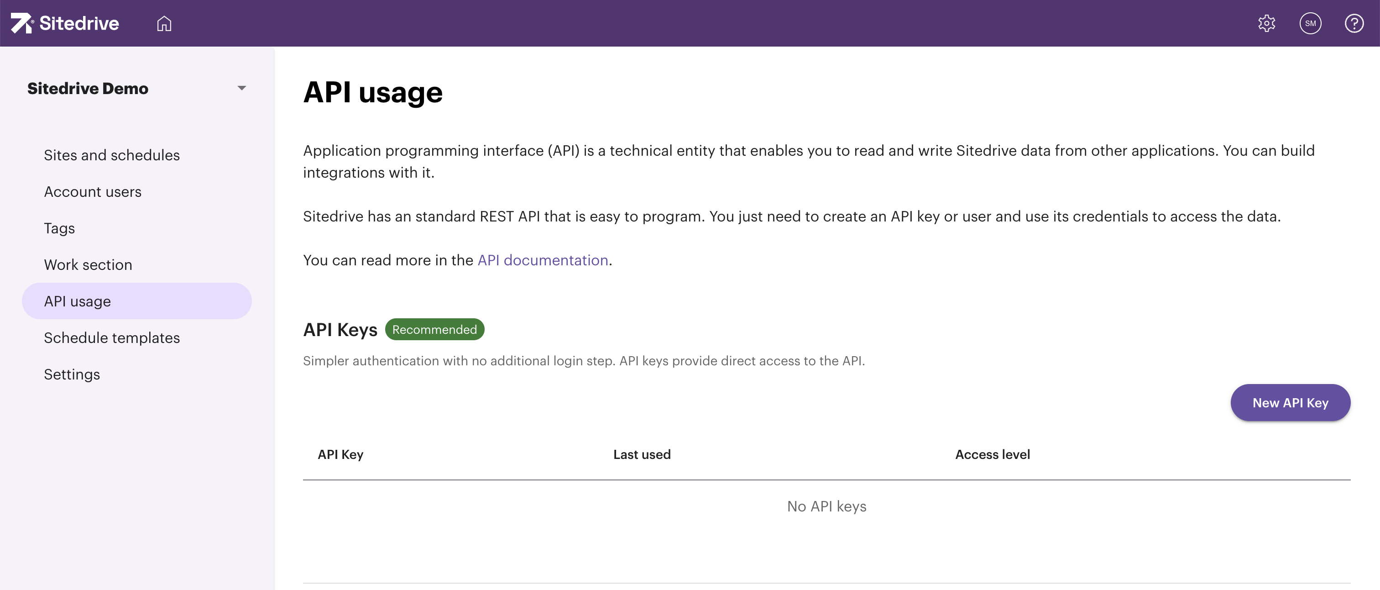1380x590 pixels.
Task: Open help via question mark icon
Action: coord(1354,23)
